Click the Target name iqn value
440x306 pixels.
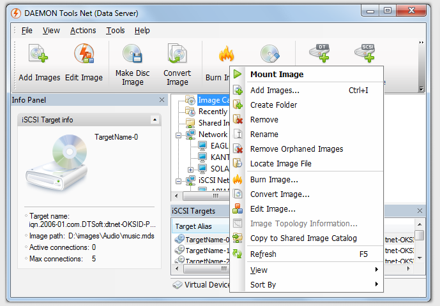[x=93, y=224]
